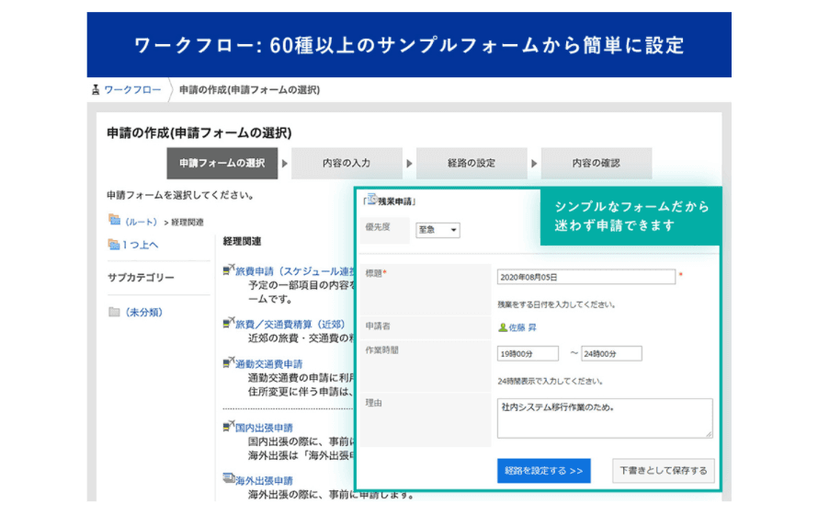Select the 内容の入力 step tab
Screen dimensions: 818x515
point(347,164)
